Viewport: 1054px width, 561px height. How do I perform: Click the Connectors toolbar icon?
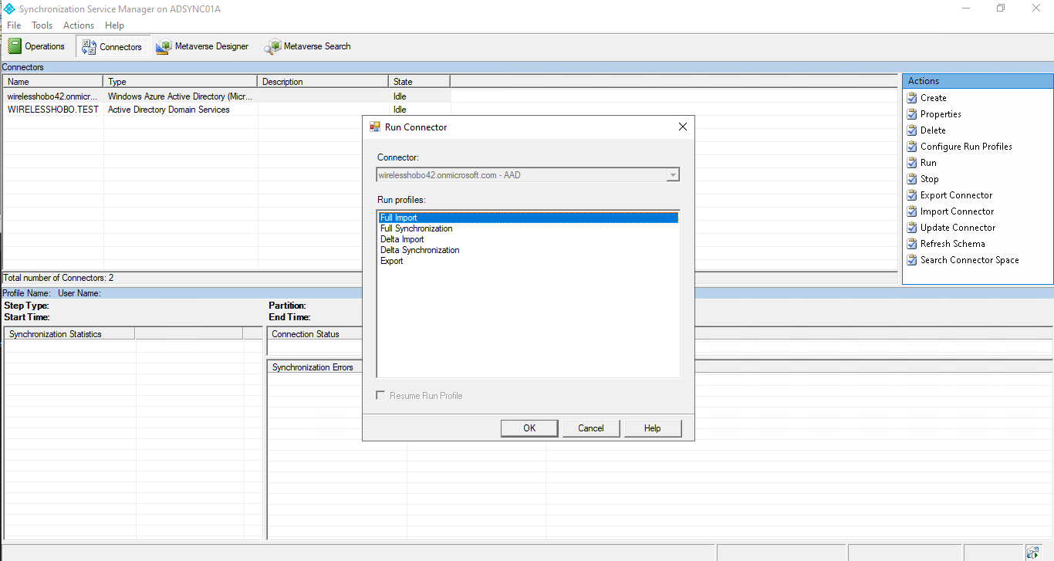(89, 46)
